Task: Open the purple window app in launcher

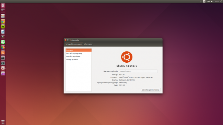Action: tap(3, 74)
